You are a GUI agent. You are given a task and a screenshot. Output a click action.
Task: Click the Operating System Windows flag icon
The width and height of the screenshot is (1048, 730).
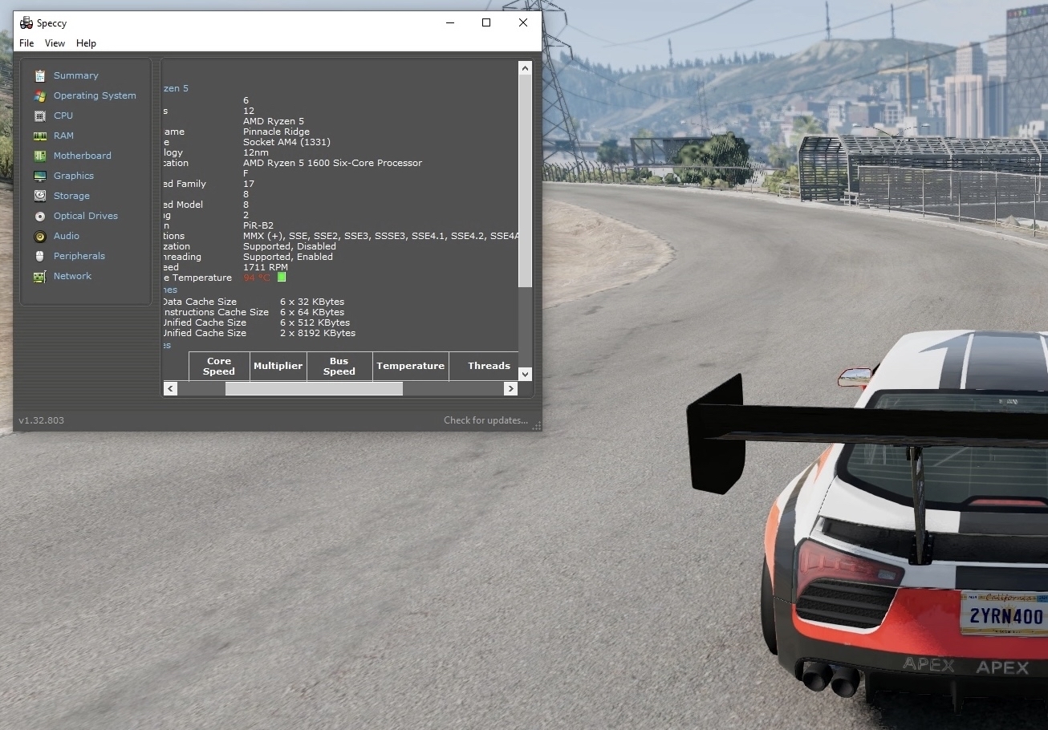click(40, 95)
